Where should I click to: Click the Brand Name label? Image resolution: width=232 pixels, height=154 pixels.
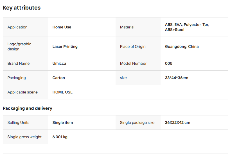pos(19,64)
